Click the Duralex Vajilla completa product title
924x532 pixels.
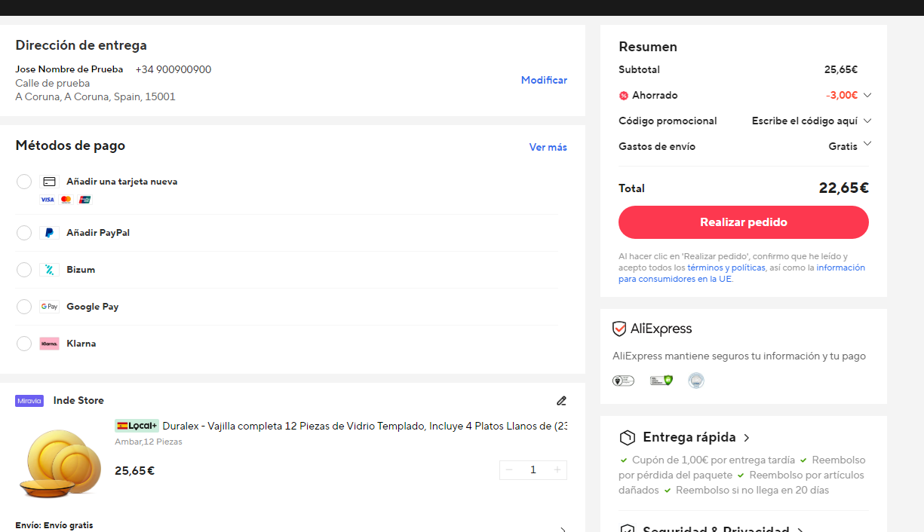[x=365, y=426]
